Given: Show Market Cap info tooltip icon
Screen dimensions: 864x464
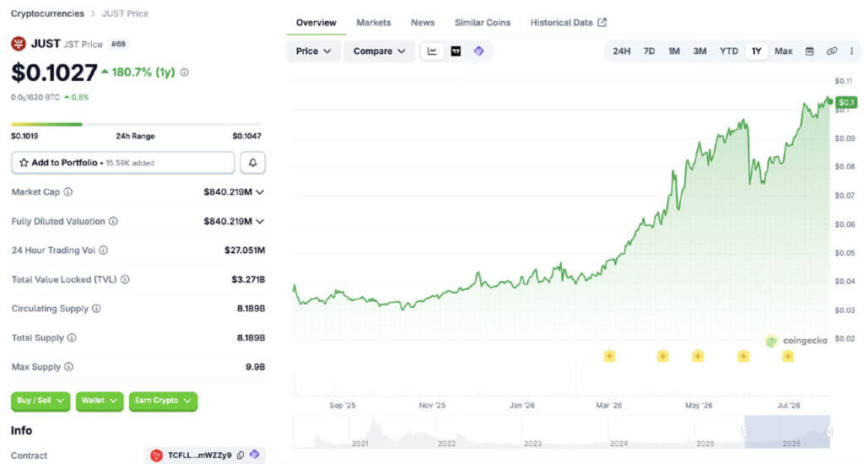Looking at the screenshot, I should tap(67, 192).
